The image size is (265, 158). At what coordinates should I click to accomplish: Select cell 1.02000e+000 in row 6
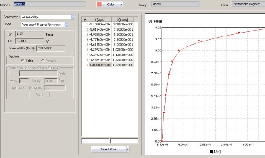pyautogui.click(x=122, y=50)
